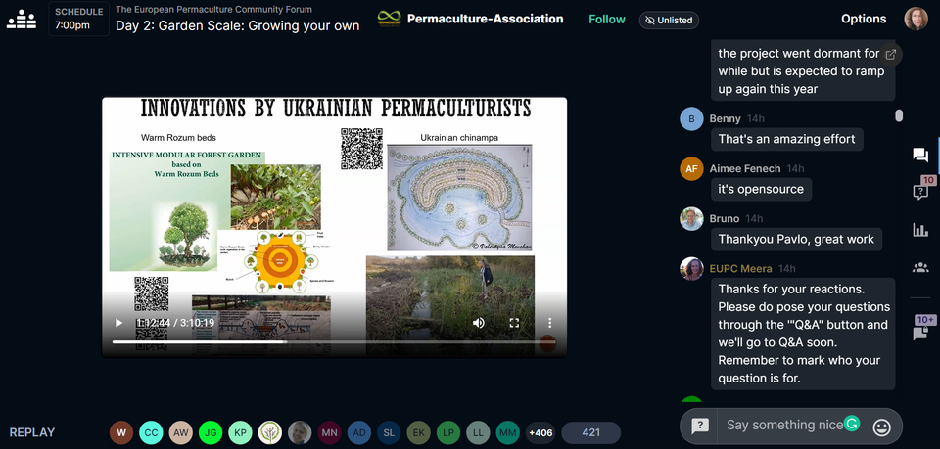Click the Say something nice input
The height and width of the screenshot is (449, 940).
(781, 426)
